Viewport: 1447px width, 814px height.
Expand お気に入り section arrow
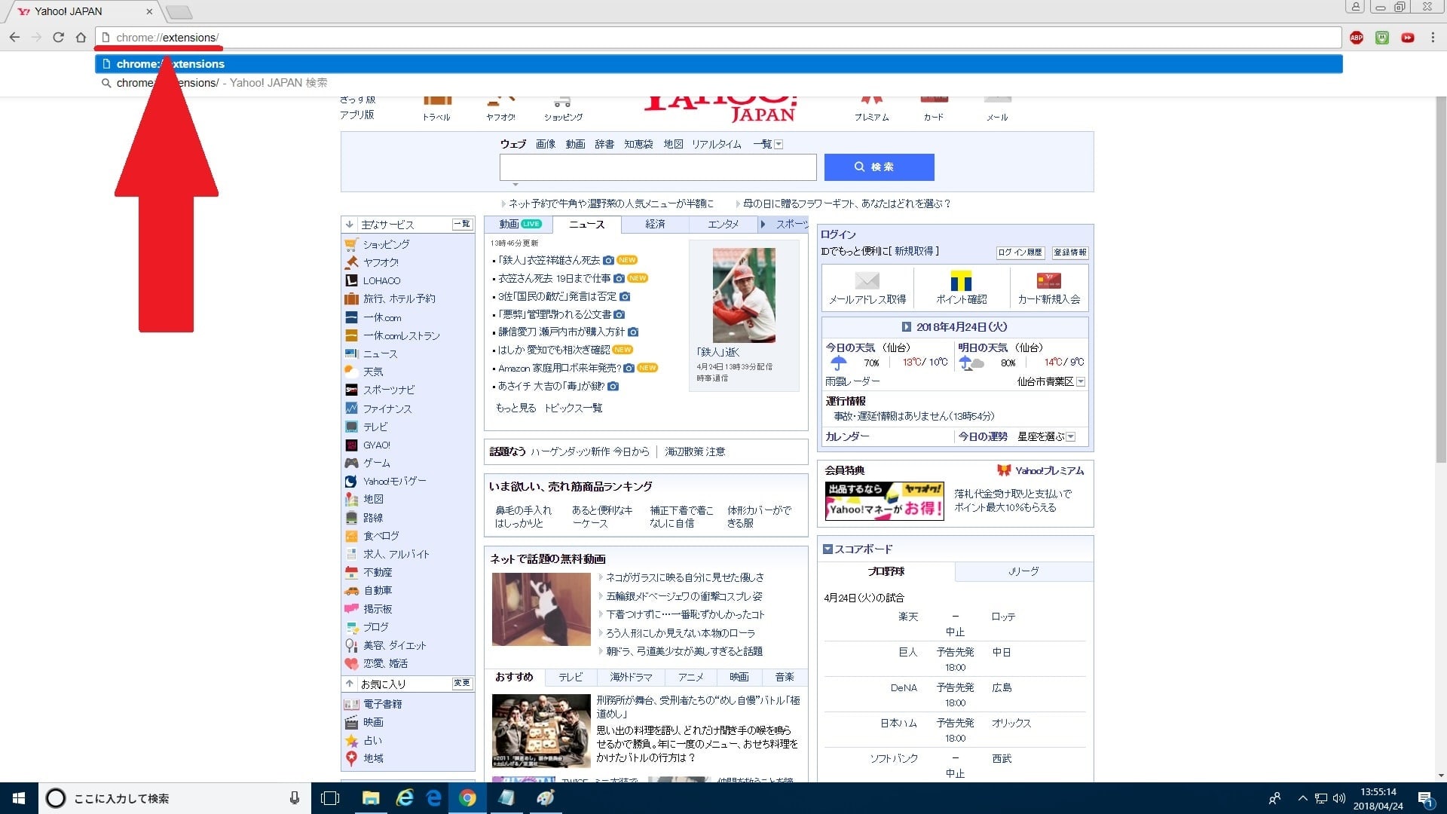point(350,684)
